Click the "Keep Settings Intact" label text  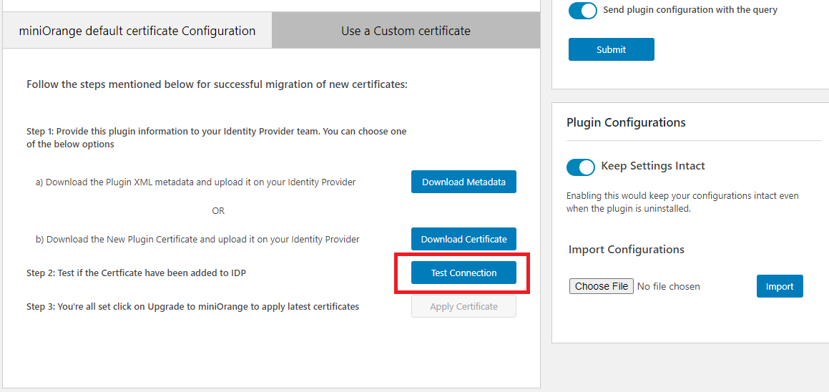[653, 166]
